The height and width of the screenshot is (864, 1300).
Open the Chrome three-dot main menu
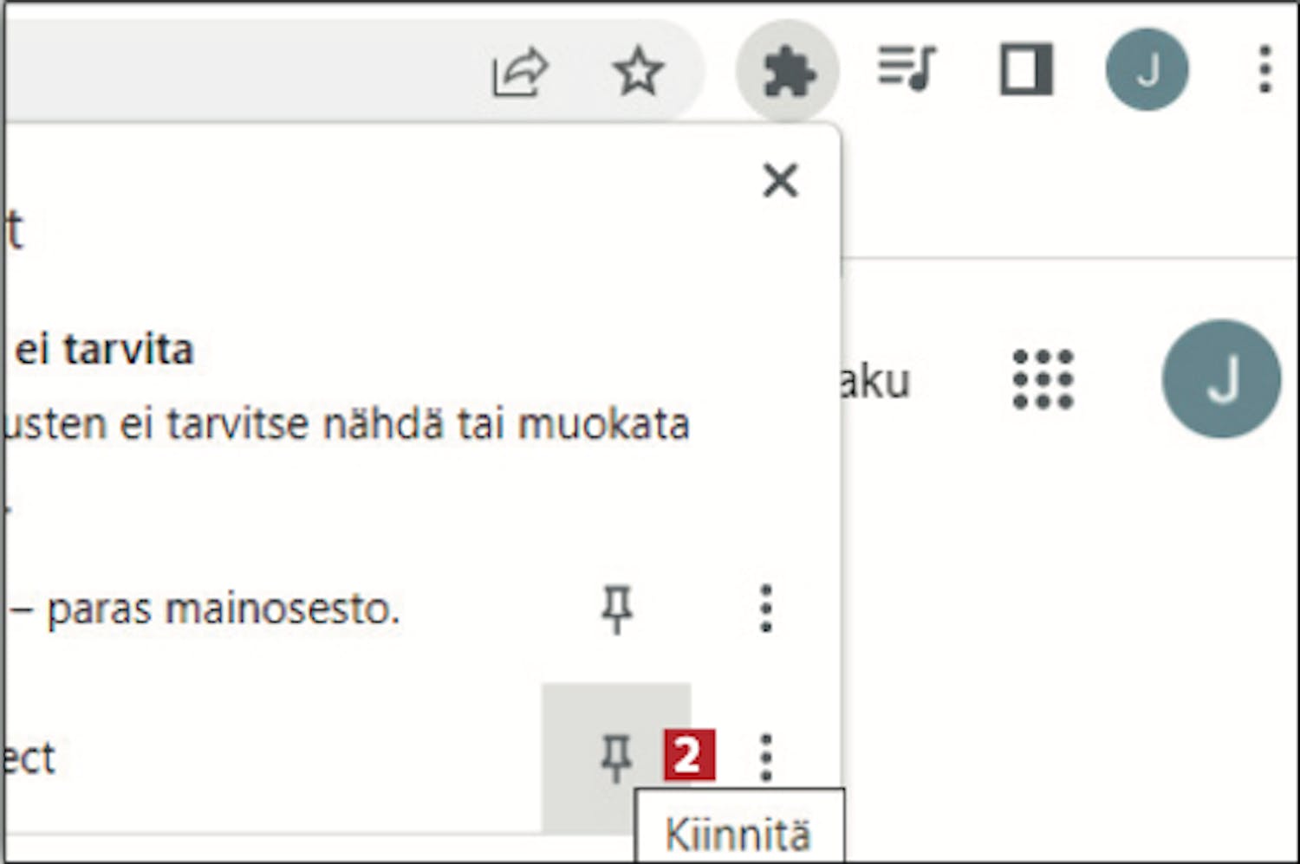pyautogui.click(x=1264, y=69)
